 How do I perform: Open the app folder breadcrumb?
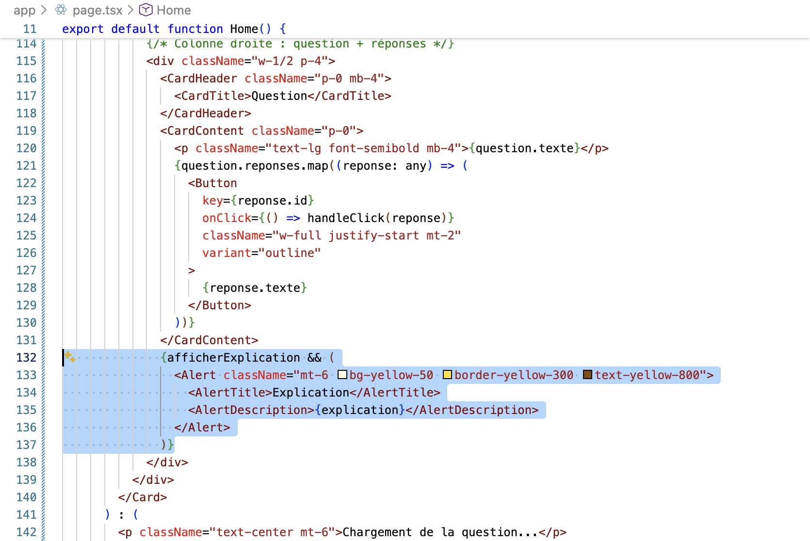(x=24, y=10)
